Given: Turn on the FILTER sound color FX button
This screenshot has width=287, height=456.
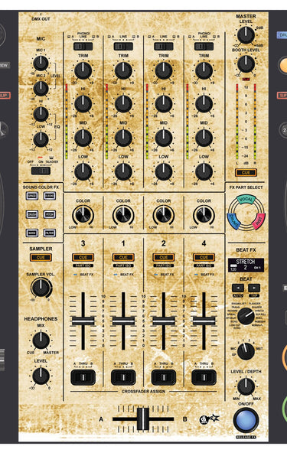Looking at the screenshot, I should (50, 233).
